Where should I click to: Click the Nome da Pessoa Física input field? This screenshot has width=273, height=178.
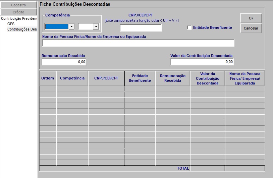[x=138, y=43]
